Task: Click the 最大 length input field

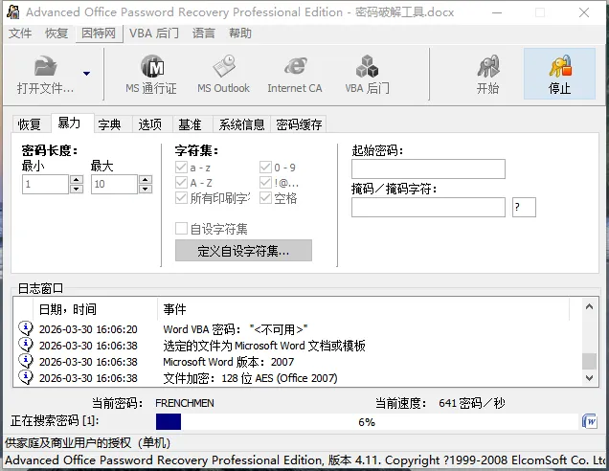Action: [114, 184]
